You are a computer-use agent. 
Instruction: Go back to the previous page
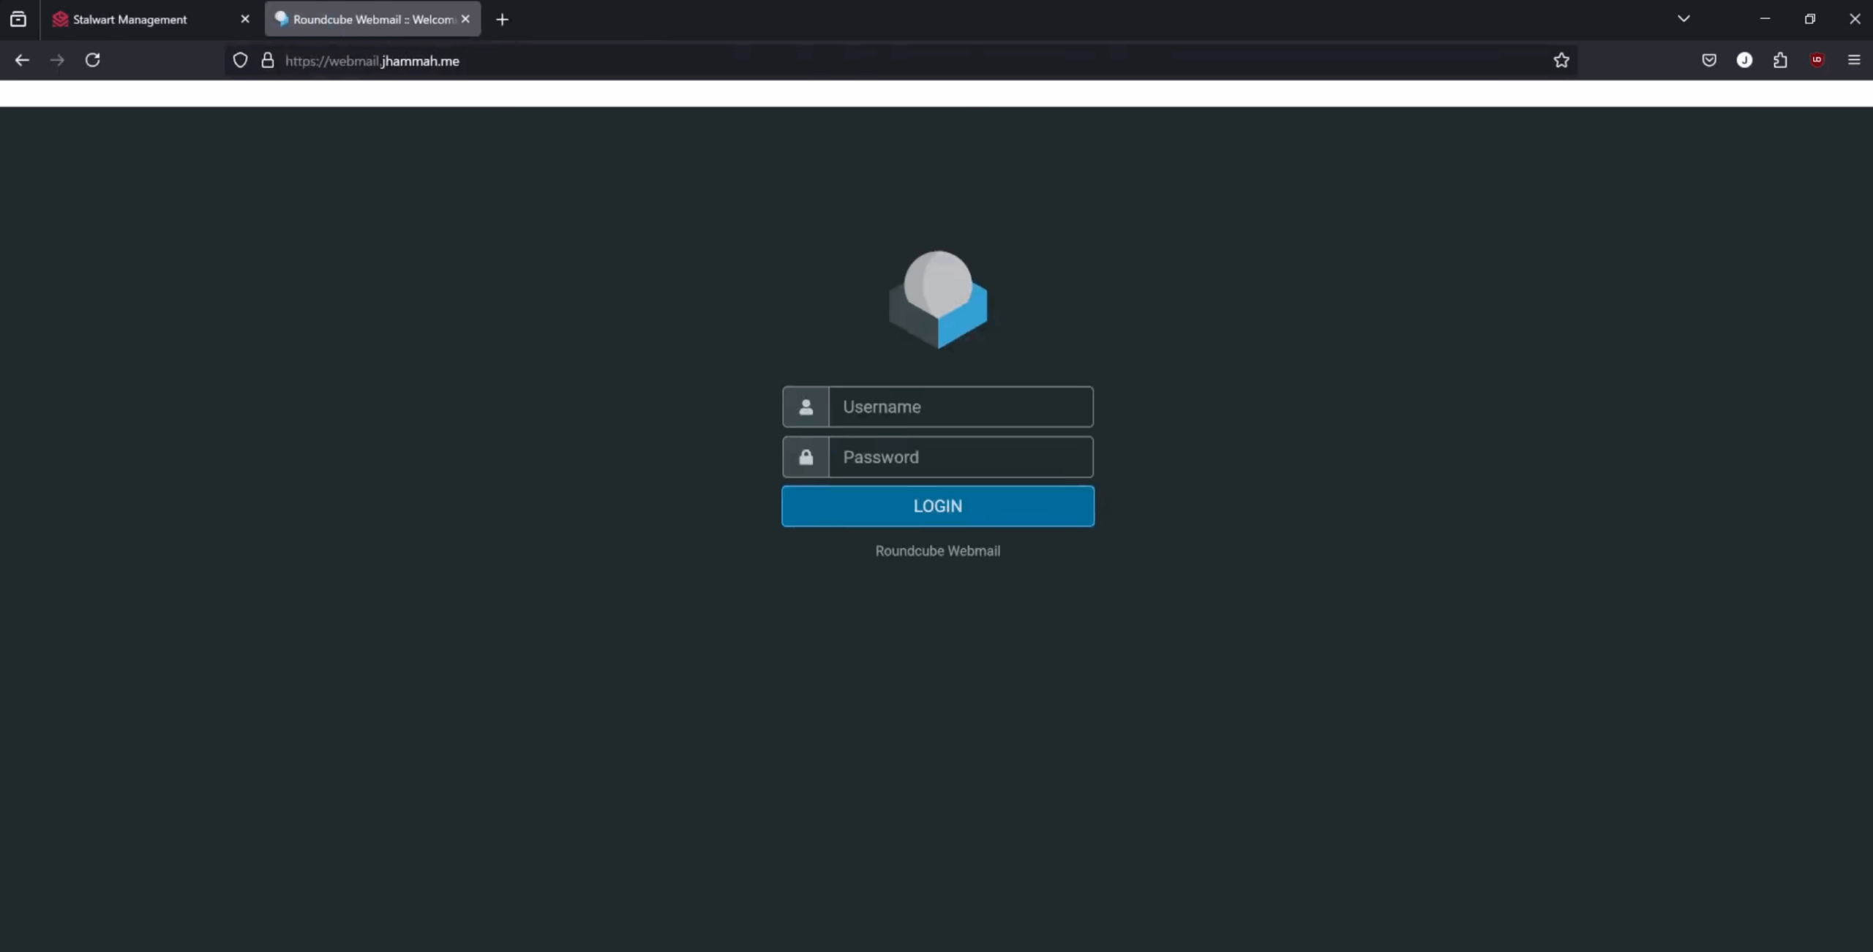22,61
